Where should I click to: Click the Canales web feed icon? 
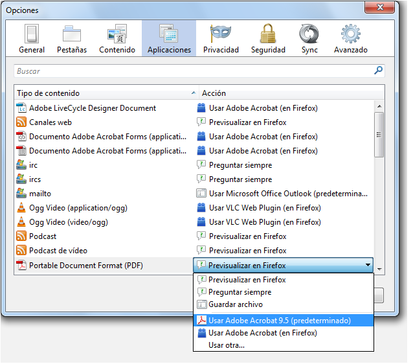click(21, 123)
